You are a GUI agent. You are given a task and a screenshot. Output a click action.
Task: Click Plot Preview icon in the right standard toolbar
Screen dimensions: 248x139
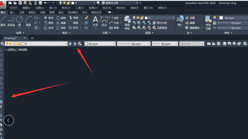(229, 44)
